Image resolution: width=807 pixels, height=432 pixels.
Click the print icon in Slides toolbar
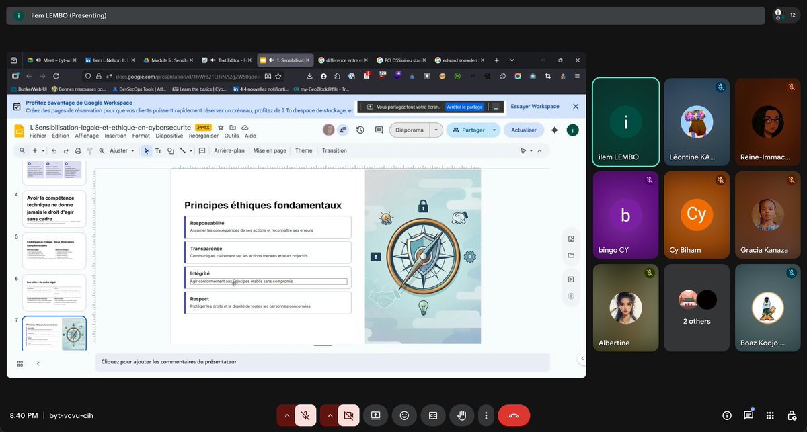[x=78, y=150]
